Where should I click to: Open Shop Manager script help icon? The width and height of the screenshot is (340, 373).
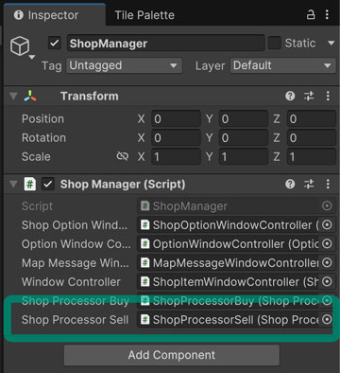[290, 184]
